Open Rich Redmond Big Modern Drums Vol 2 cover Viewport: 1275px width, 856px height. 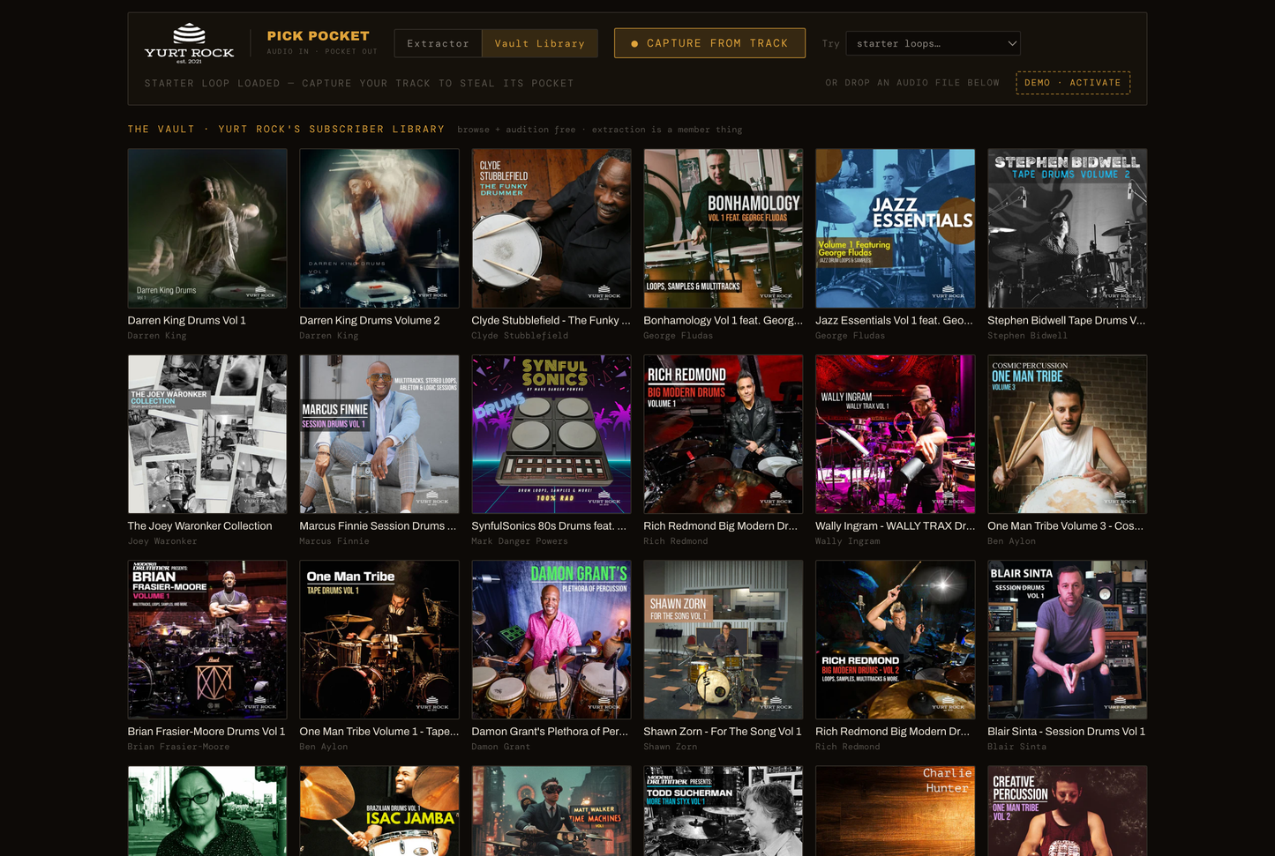click(896, 640)
